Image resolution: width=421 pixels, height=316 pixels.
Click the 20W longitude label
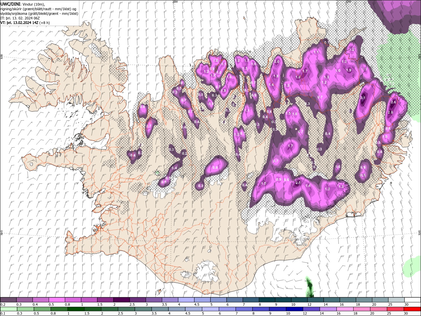coord(175,1)
